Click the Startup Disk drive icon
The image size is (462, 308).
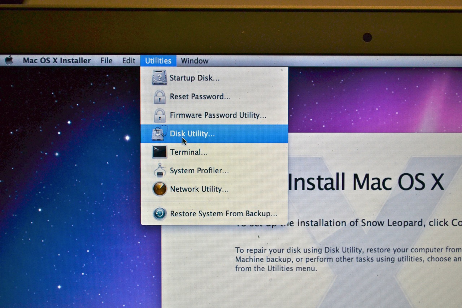point(160,78)
